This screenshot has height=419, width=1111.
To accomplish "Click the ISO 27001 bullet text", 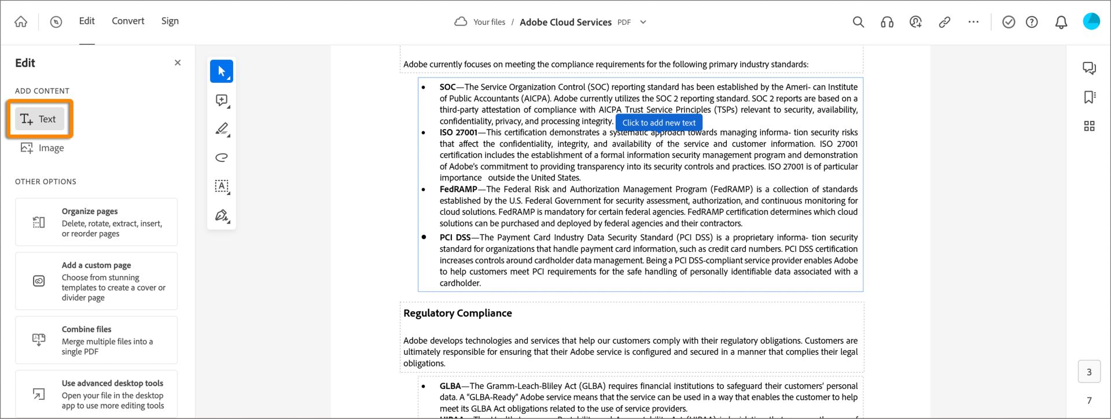I will (x=648, y=155).
